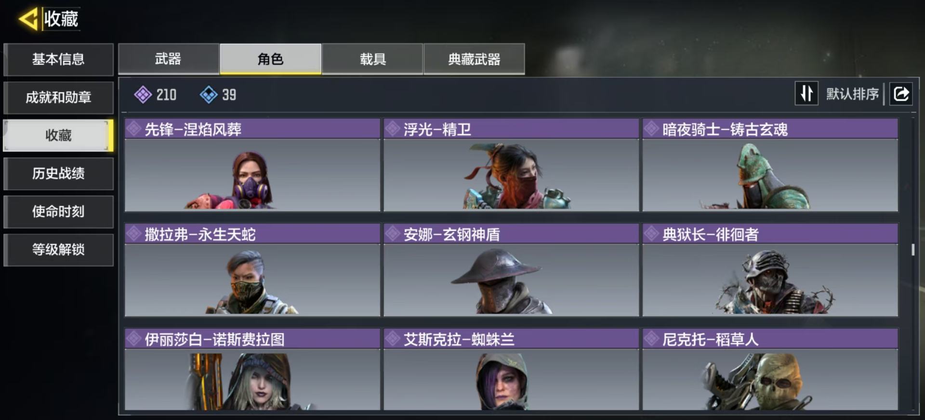The image size is (925, 420).
Task: Switch to the 武器 tab
Action: click(169, 59)
